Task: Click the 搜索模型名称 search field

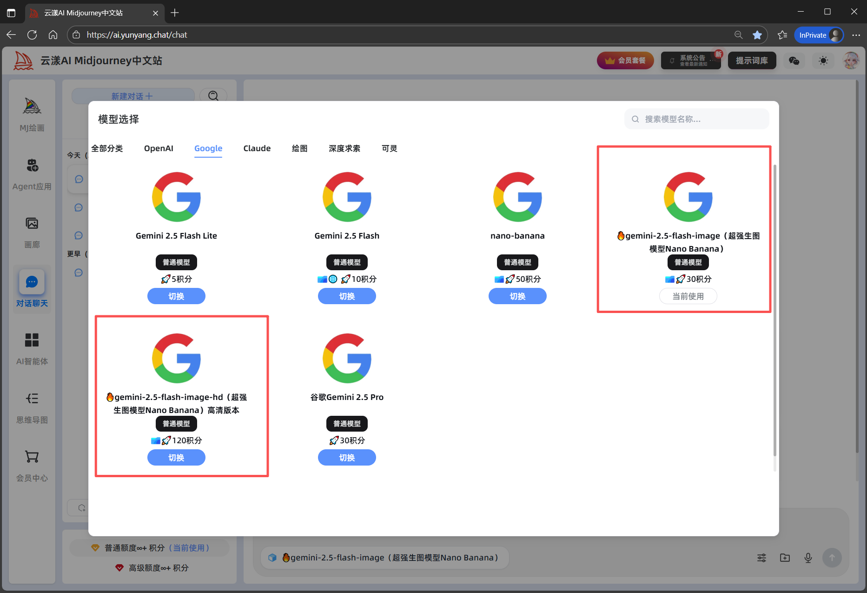Action: (696, 119)
